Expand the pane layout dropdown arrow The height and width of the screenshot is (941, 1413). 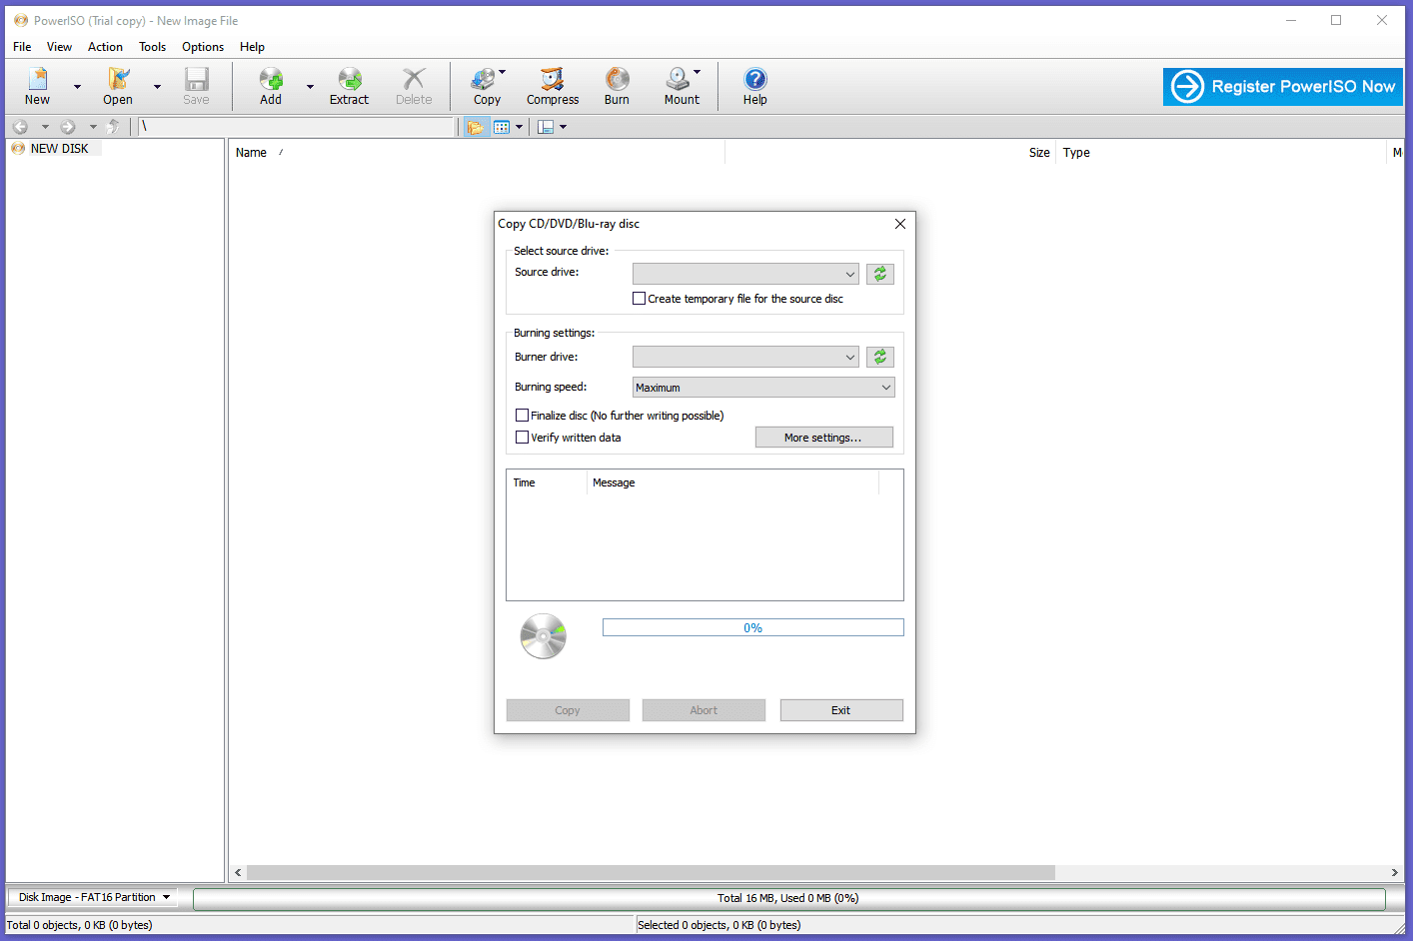click(x=564, y=127)
